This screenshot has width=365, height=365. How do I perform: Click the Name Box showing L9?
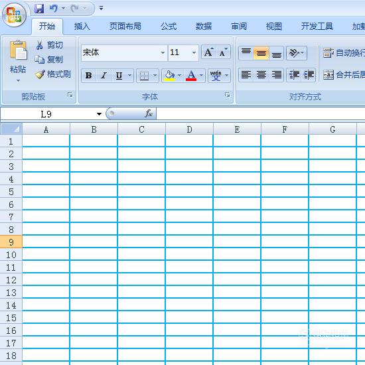46,114
